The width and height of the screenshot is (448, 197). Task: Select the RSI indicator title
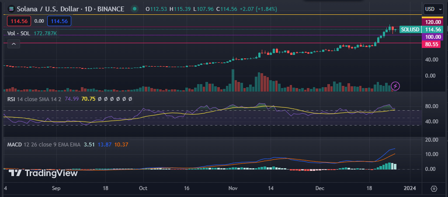pos(12,99)
